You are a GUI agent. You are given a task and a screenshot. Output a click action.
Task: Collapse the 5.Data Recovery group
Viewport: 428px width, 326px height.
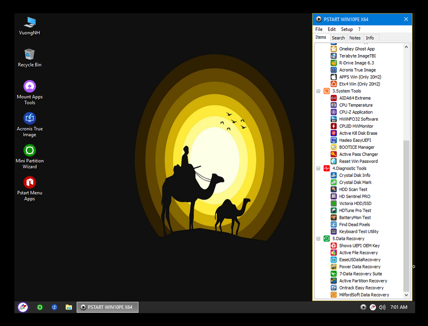point(318,238)
